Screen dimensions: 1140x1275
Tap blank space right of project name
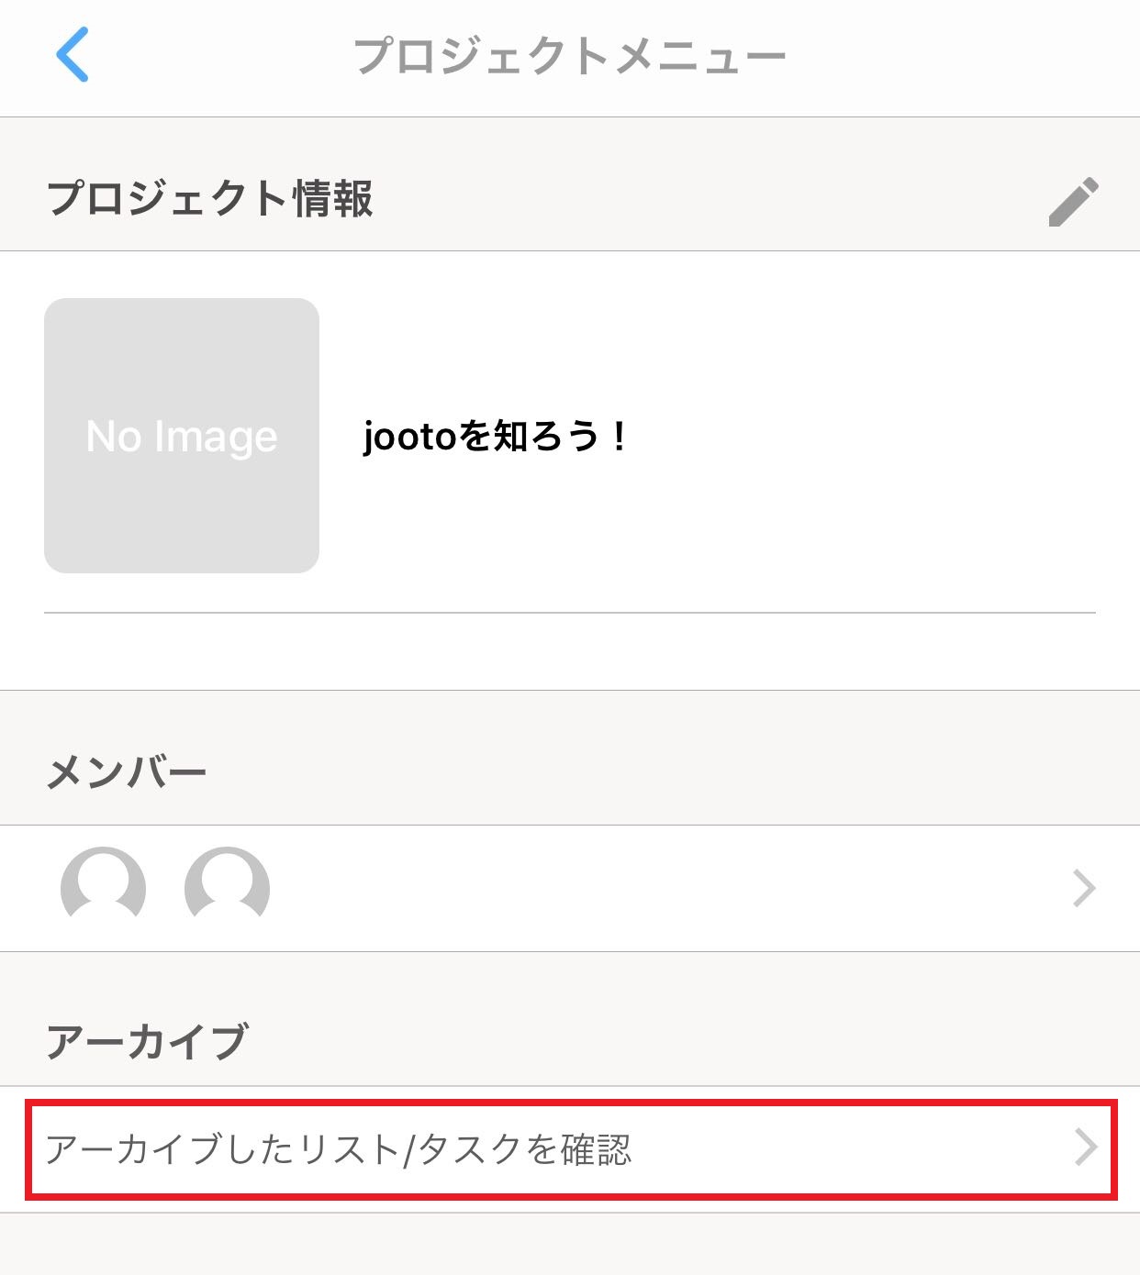coord(872,436)
